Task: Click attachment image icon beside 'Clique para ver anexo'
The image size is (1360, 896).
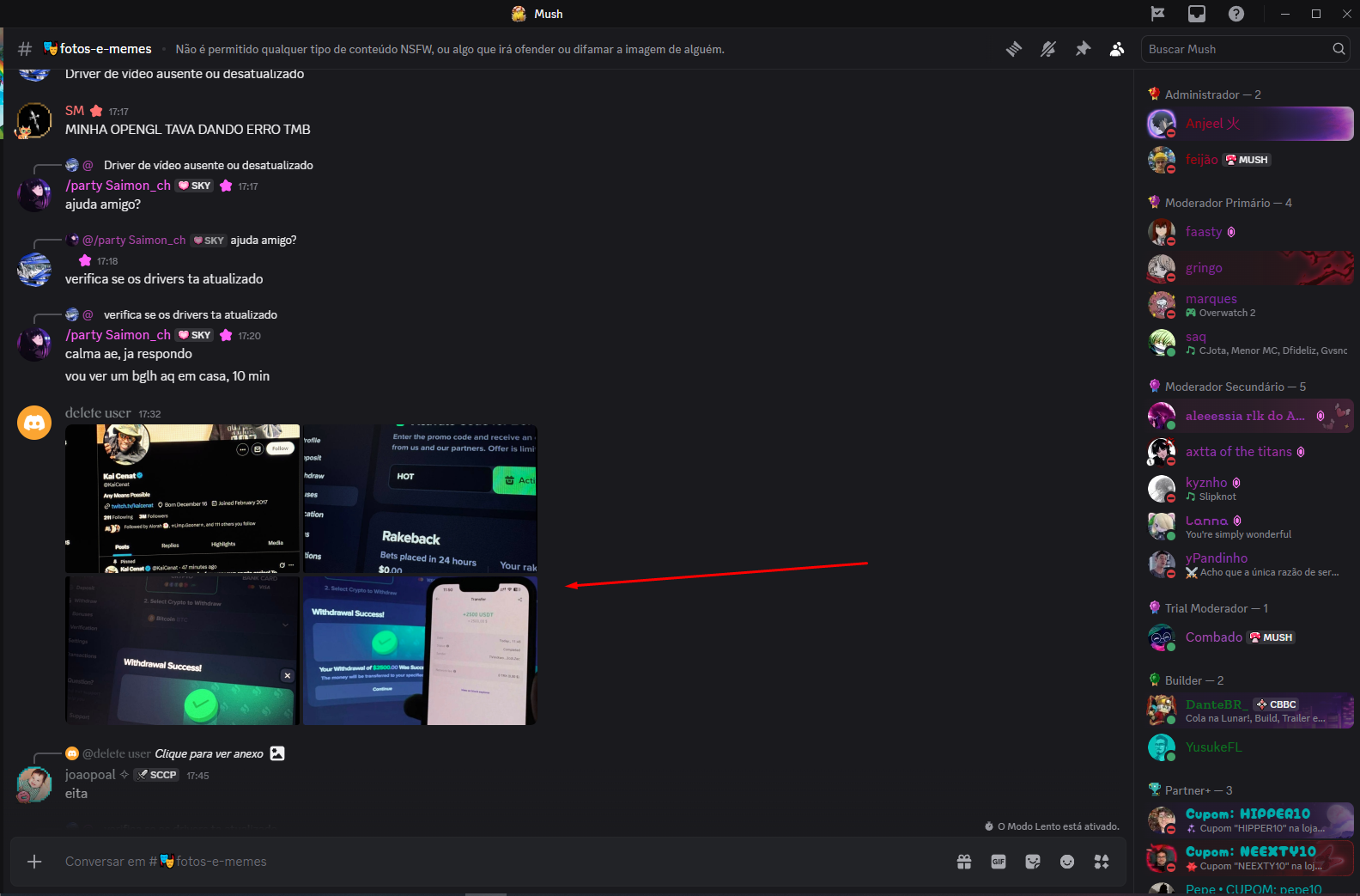Action: (x=277, y=753)
